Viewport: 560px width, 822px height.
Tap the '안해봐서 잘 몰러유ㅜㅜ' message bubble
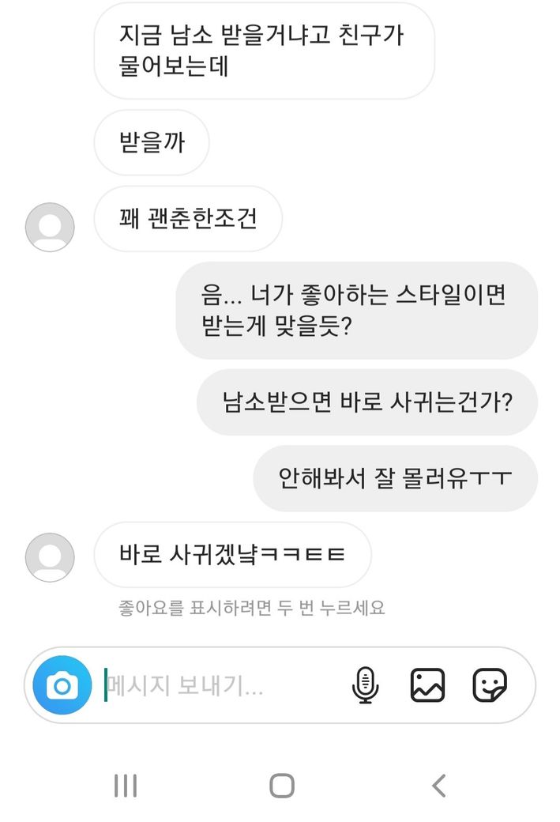click(395, 478)
